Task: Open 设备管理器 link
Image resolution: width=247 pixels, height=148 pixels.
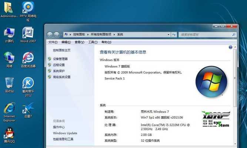Action: pos(60,59)
